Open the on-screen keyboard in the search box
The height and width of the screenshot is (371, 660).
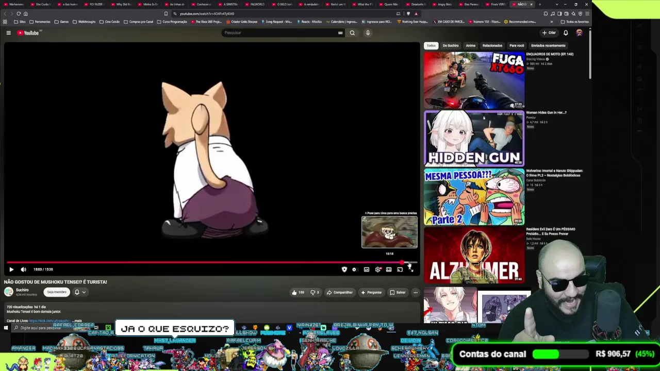point(340,33)
